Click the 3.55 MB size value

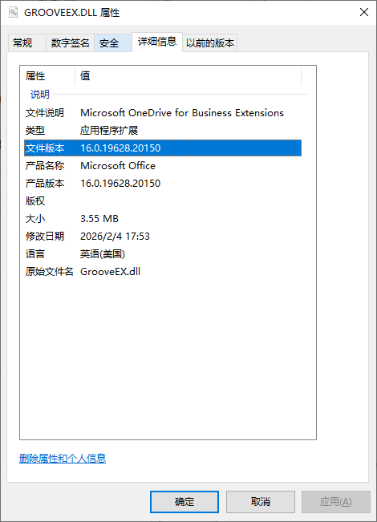(99, 219)
